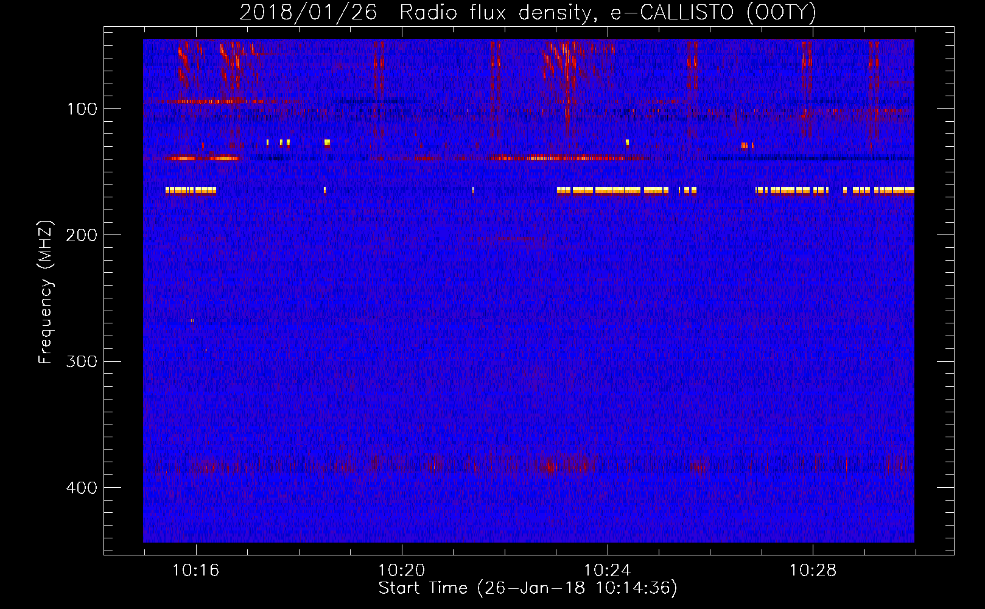Screen dimensions: 985x609
Task: Click the 10:24 time tick label
Action: pyautogui.click(x=607, y=571)
